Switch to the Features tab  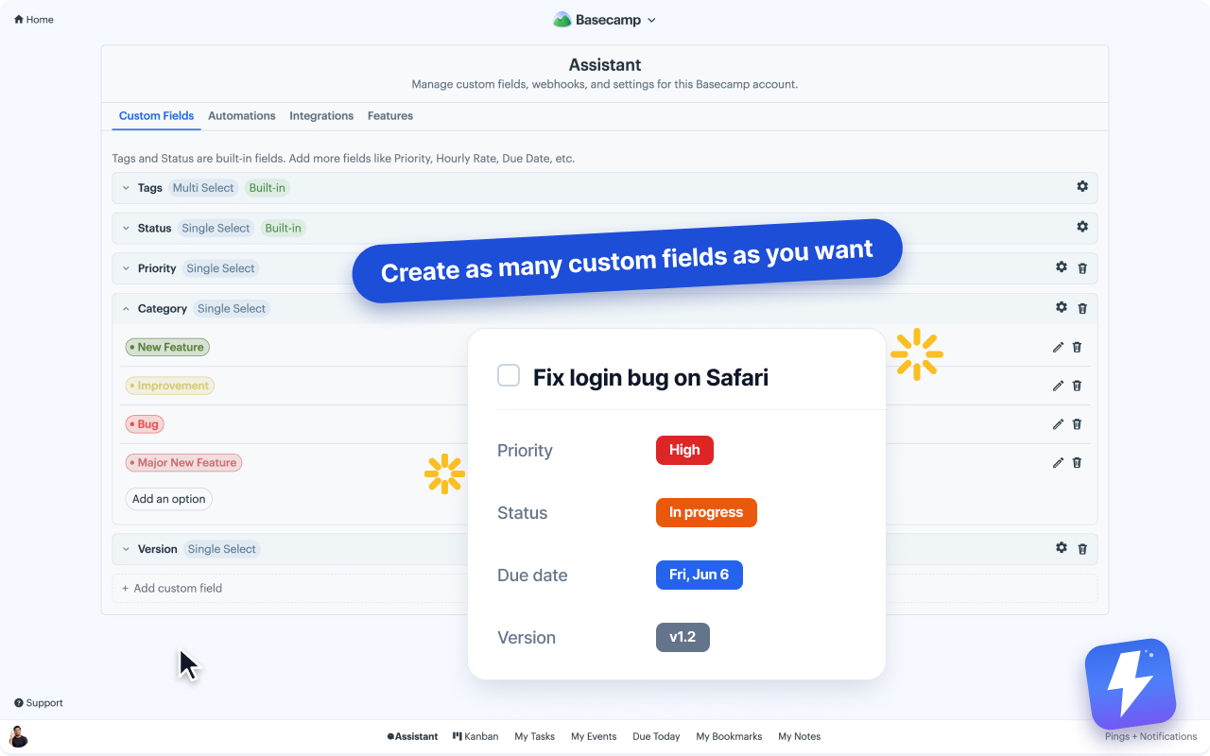(390, 116)
